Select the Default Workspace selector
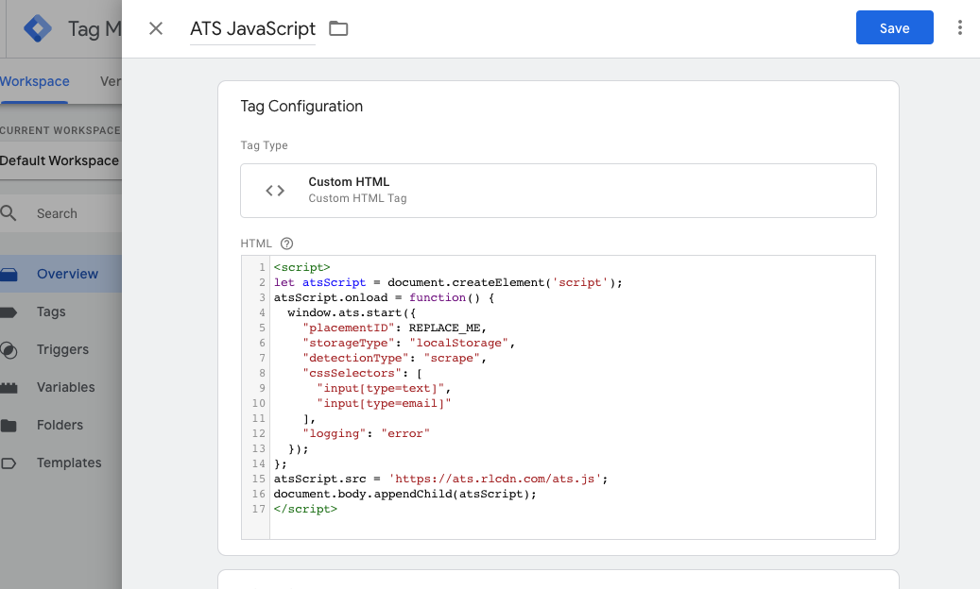The height and width of the screenshot is (589, 980). 60,160
